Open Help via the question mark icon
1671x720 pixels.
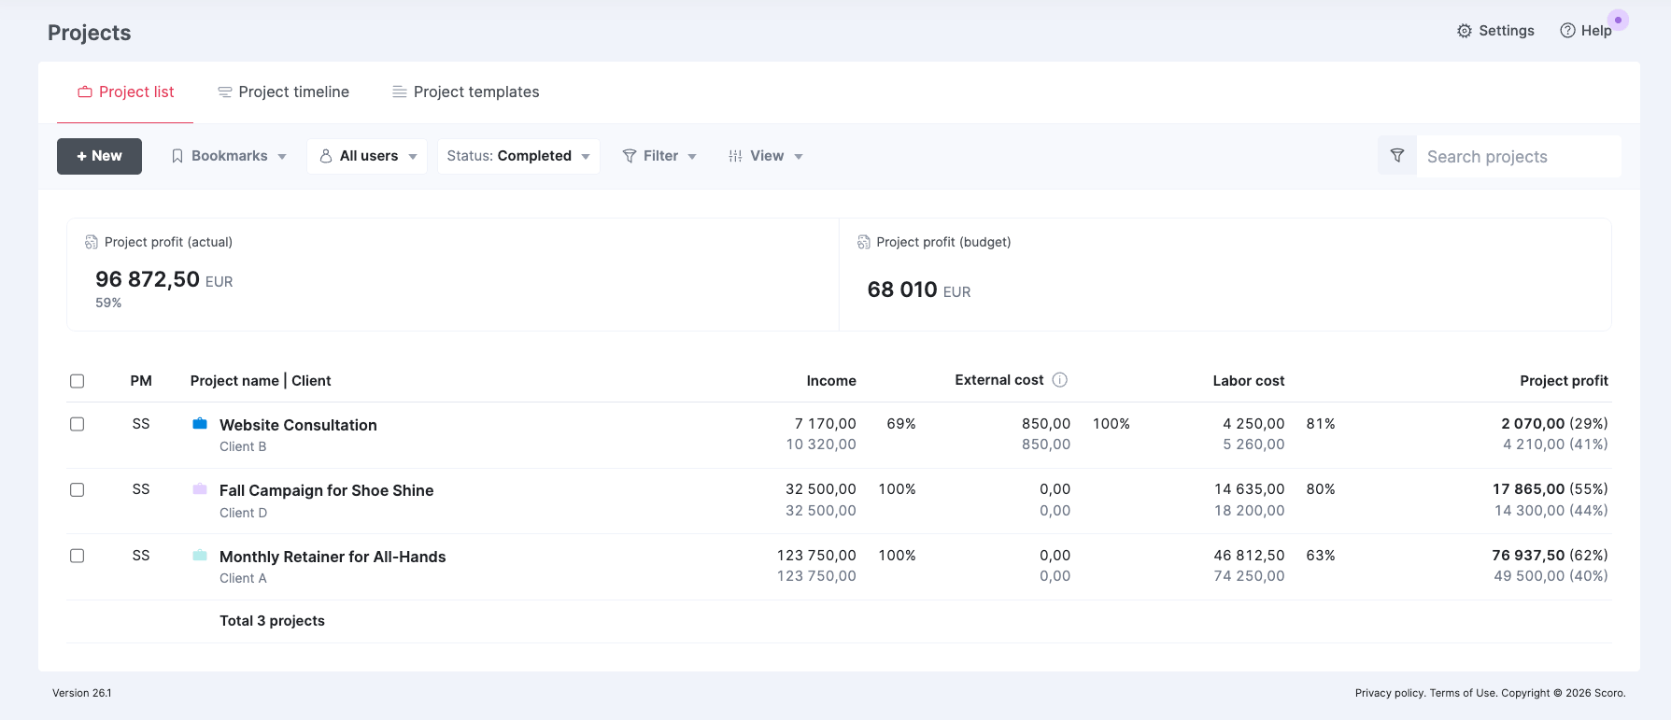tap(1567, 31)
